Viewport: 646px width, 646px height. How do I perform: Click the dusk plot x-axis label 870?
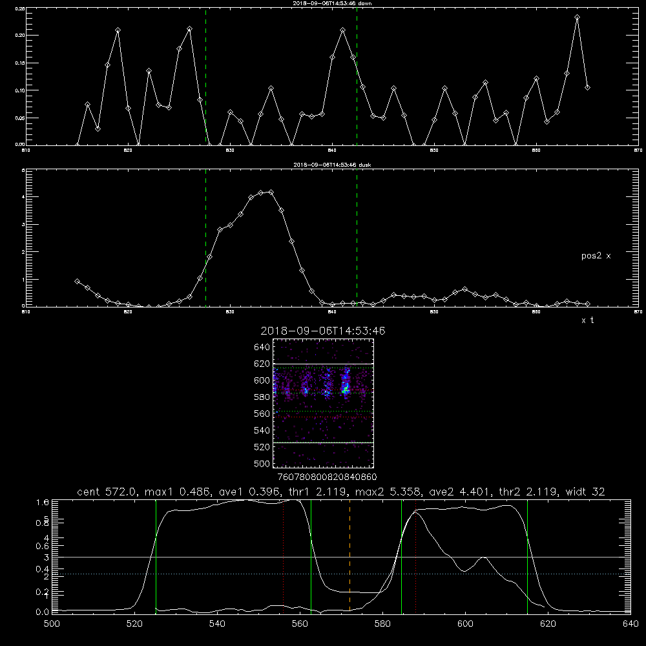[x=638, y=312]
